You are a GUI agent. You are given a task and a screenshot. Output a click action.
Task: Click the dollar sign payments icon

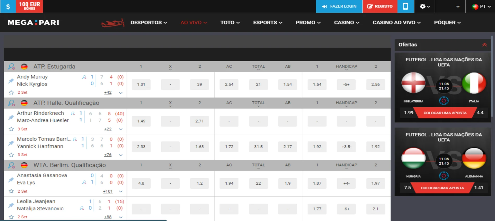tap(8, 6)
